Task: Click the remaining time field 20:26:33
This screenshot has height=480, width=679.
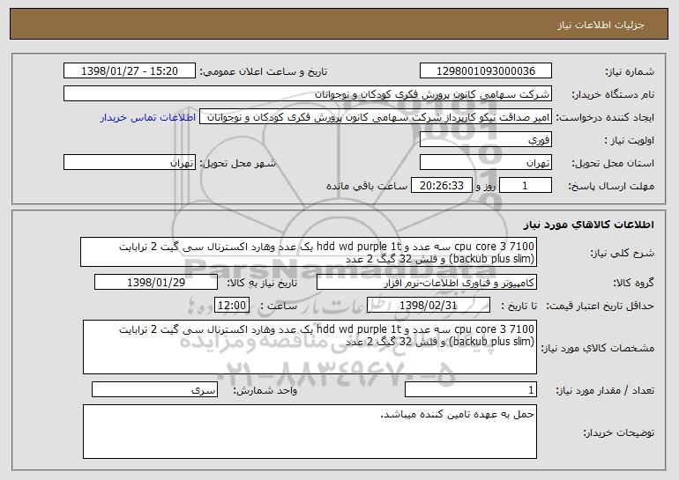Action: click(x=441, y=186)
